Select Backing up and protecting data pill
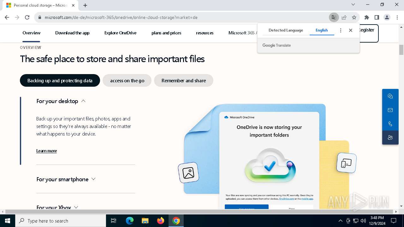404x227 pixels. [60, 80]
